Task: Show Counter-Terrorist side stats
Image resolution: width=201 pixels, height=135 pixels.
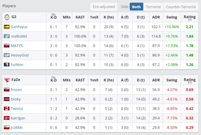Action: tap(181, 7)
